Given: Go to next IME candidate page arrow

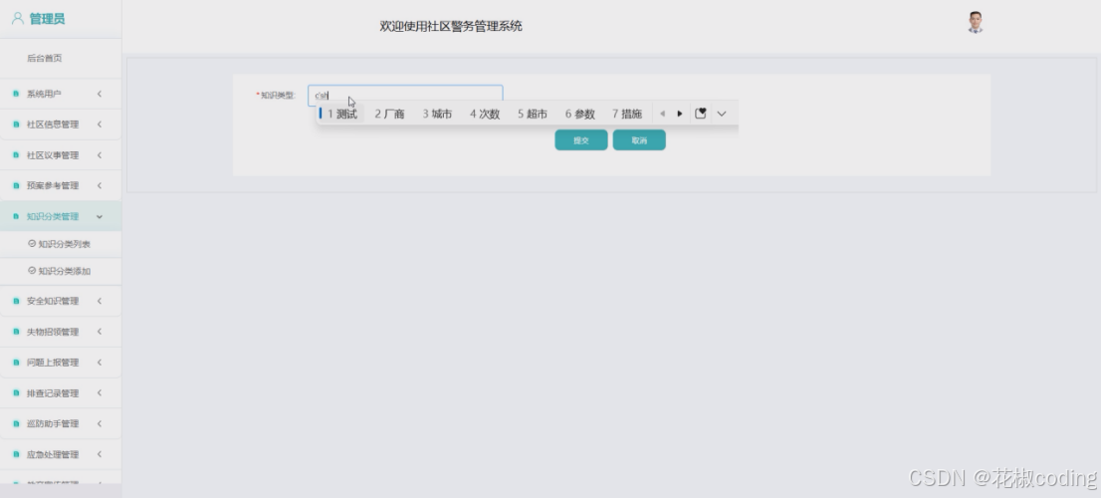Looking at the screenshot, I should (680, 114).
